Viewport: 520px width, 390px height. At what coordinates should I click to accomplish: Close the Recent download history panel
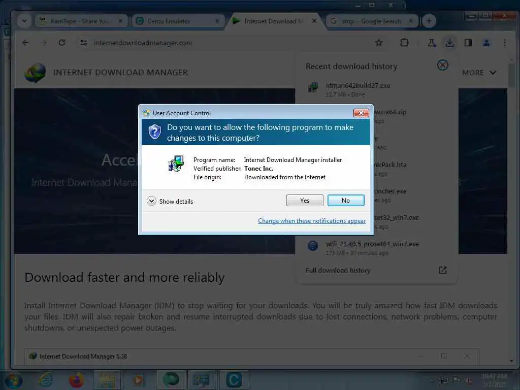(x=442, y=65)
